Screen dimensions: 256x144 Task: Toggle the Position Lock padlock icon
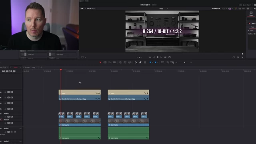click(145, 62)
